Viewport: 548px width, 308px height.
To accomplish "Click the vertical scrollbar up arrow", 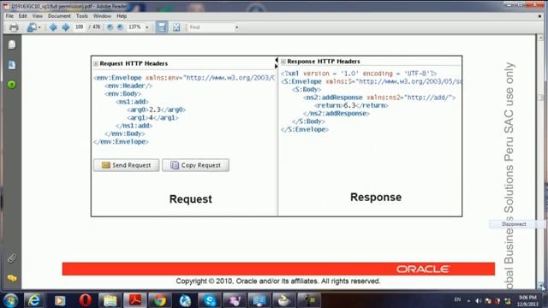I will click(540, 38).
